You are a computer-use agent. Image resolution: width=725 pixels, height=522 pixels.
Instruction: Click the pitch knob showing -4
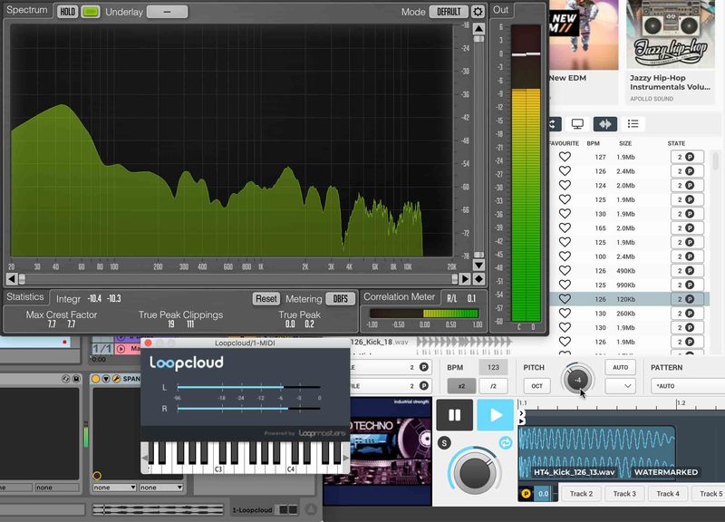tap(577, 380)
